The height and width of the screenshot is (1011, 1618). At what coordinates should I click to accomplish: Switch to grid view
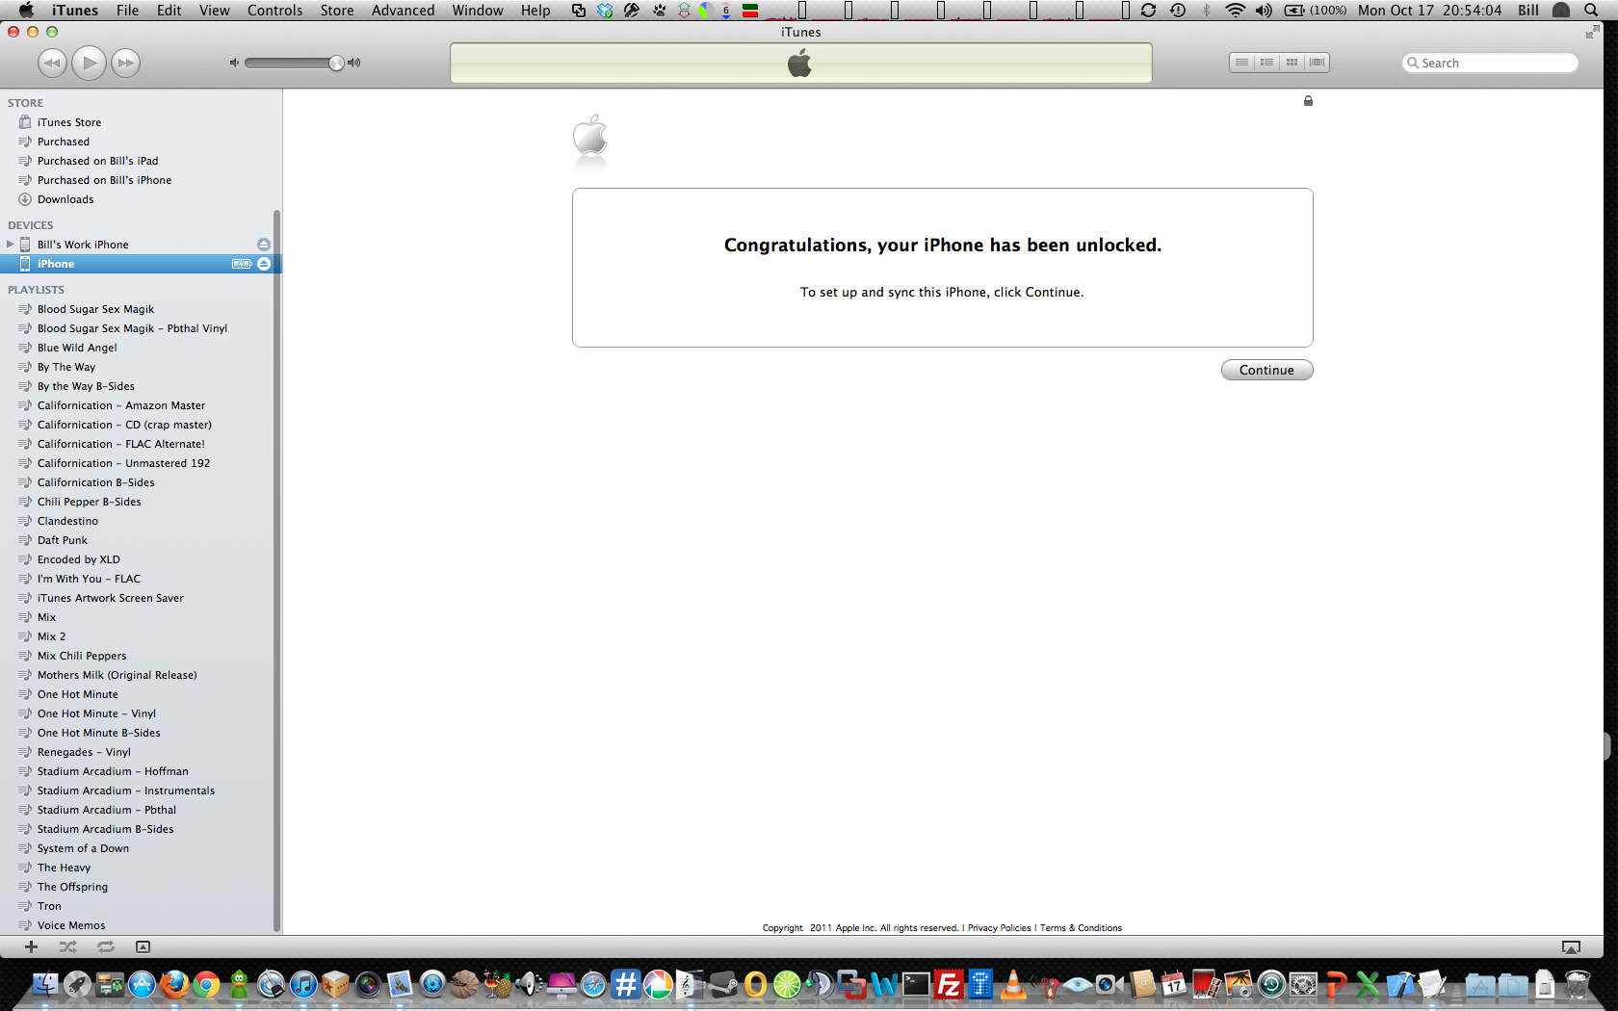[x=1292, y=63]
